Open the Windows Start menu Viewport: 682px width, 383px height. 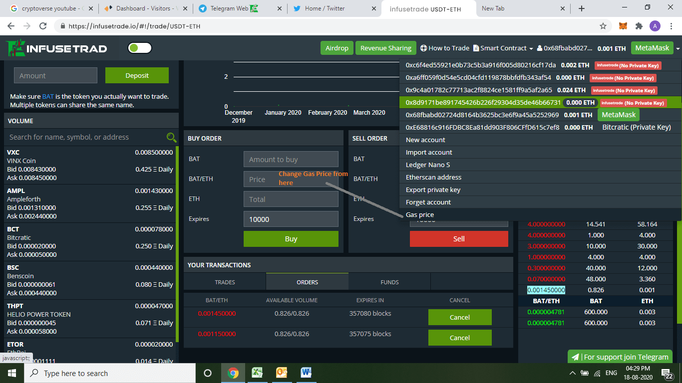tap(12, 373)
